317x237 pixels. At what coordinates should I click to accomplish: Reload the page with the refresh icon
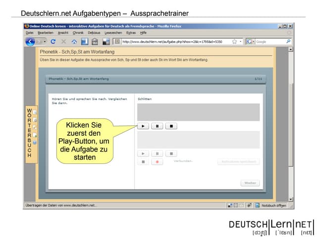[53, 41]
